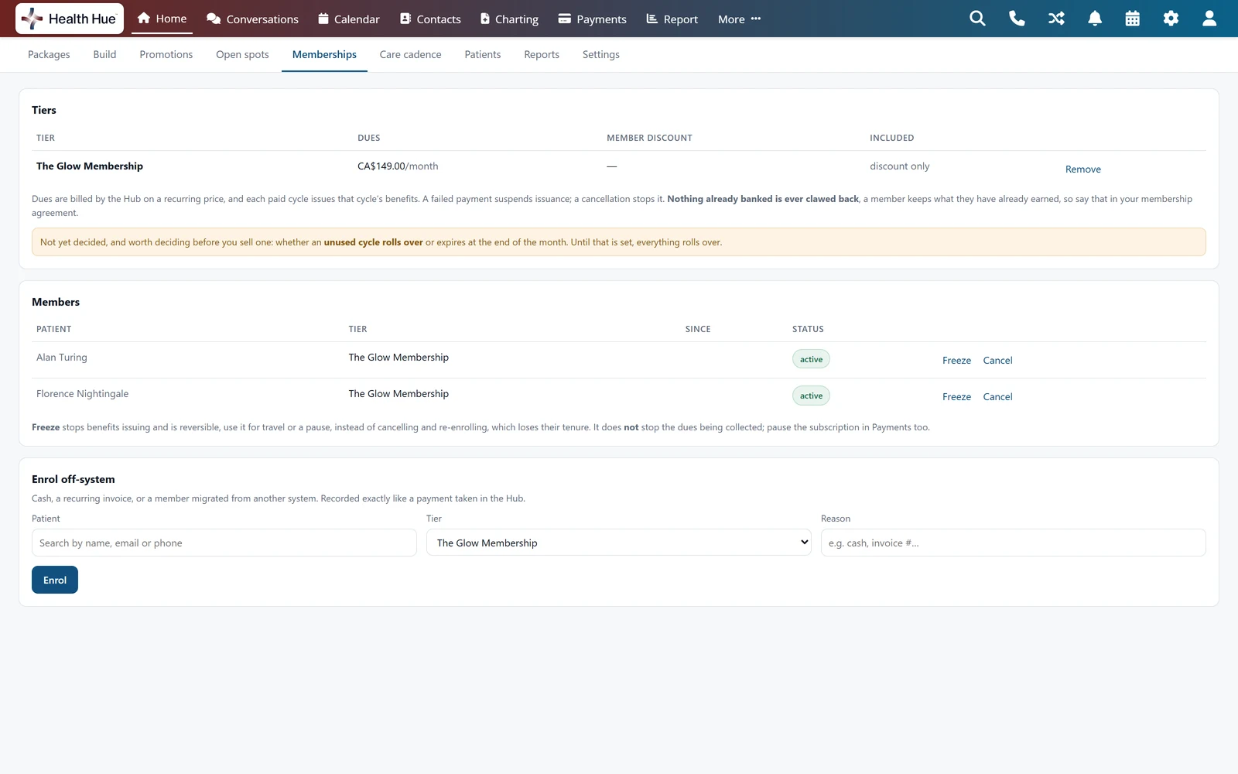
Task: Open the notifications bell
Action: [1095, 19]
